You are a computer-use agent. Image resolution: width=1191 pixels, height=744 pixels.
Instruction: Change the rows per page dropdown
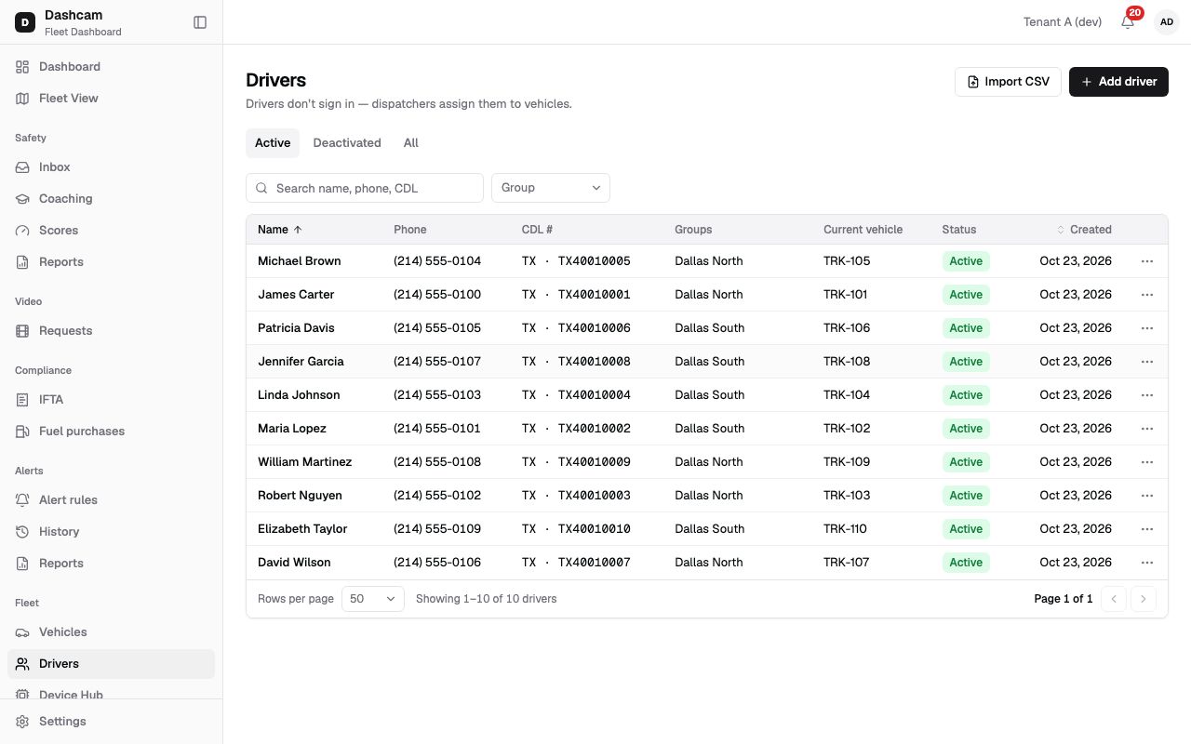click(x=373, y=599)
